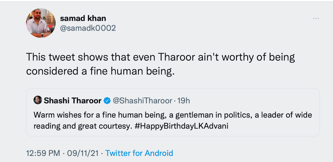Click Shashi Tharoor's small avatar icon
This screenshot has width=333, height=162.
pyautogui.click(x=38, y=101)
